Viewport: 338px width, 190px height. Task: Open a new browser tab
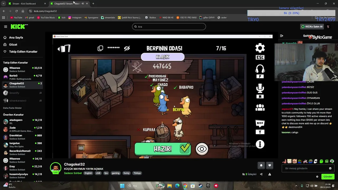coord(93,4)
